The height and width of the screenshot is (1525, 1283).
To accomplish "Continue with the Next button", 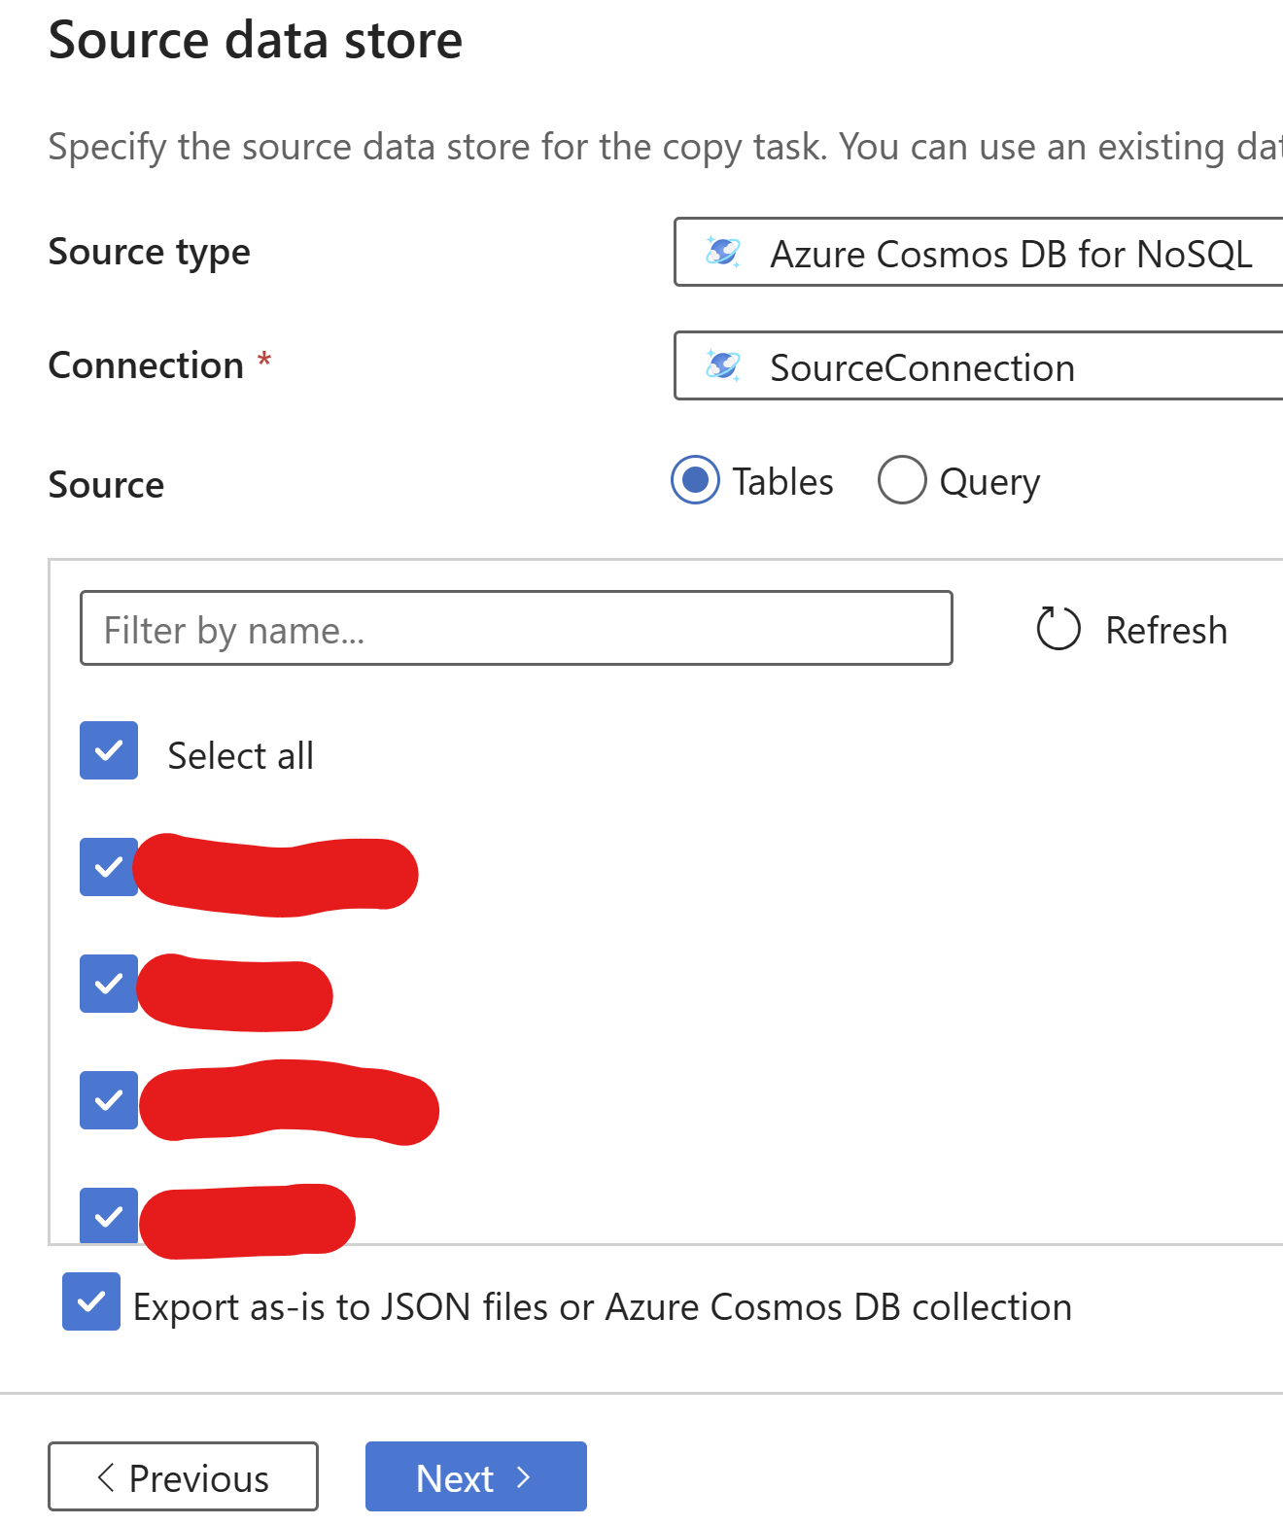I will coord(476,1477).
